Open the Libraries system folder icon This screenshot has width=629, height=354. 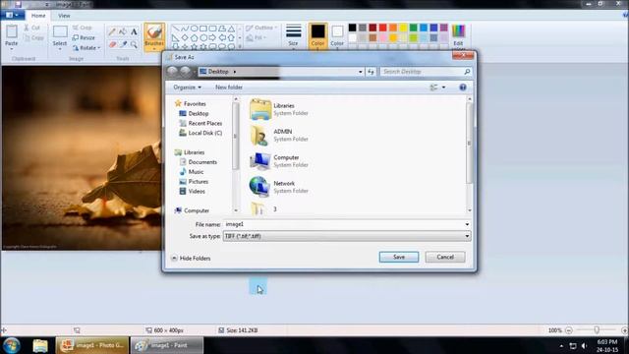click(259, 109)
